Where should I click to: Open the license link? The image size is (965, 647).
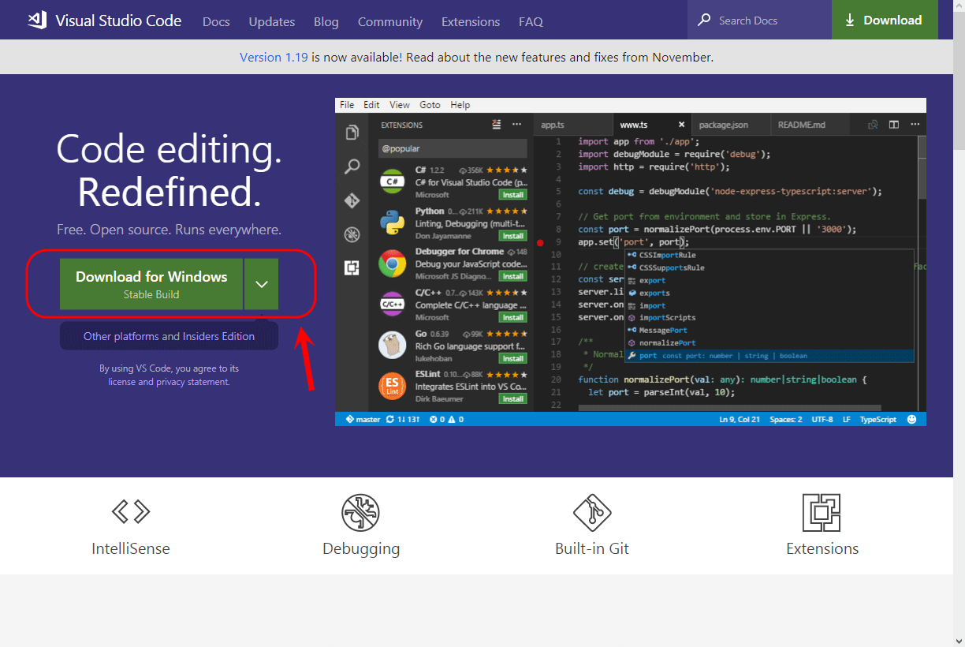tap(121, 382)
